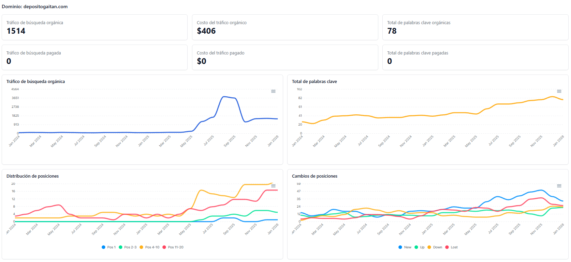Hide the Lost series in legend

451,247
